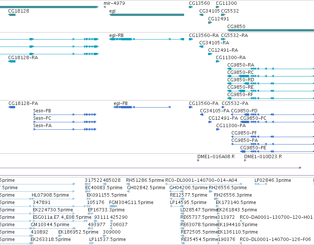Select the CG9850-PE protein label
314x245 pixels.
click(x=253, y=148)
